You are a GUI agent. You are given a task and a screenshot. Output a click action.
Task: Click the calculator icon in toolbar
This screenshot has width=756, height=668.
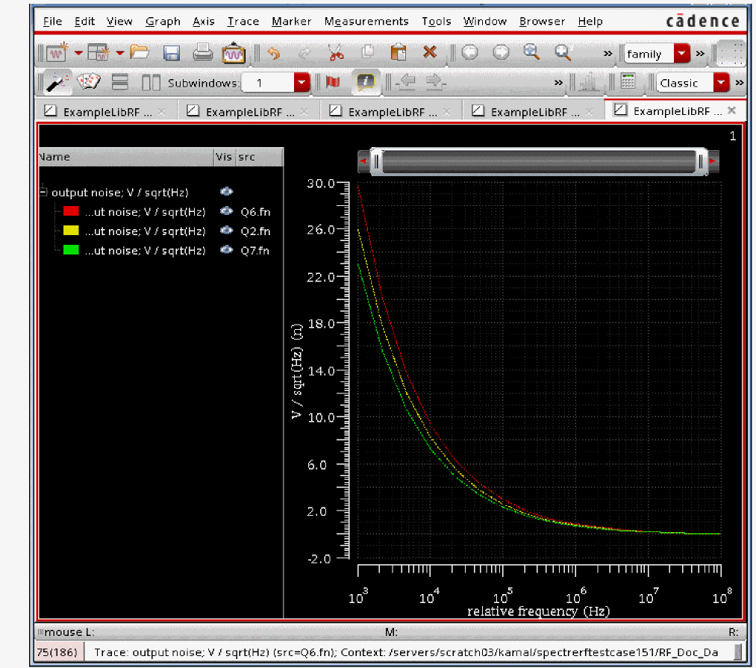(x=628, y=82)
